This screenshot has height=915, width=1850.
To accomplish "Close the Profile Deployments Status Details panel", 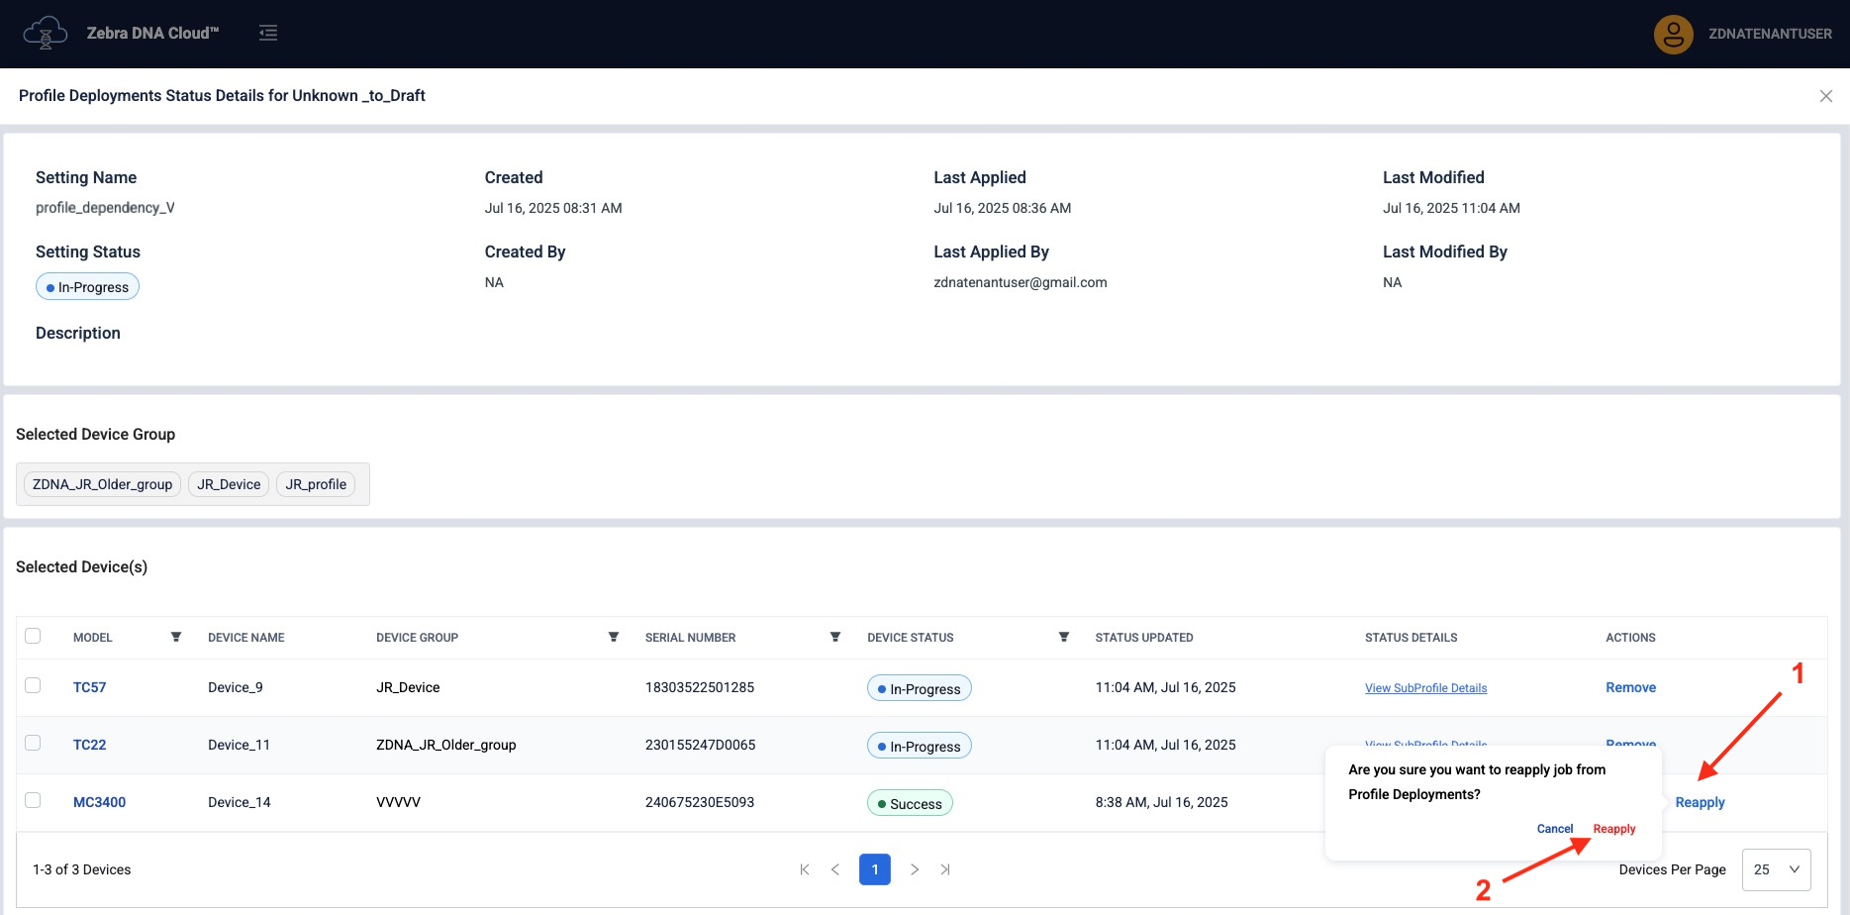I will click(1825, 96).
